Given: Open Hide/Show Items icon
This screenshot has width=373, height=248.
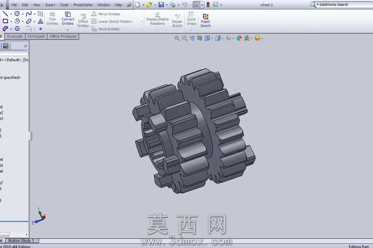Looking at the screenshot, I should 228,38.
